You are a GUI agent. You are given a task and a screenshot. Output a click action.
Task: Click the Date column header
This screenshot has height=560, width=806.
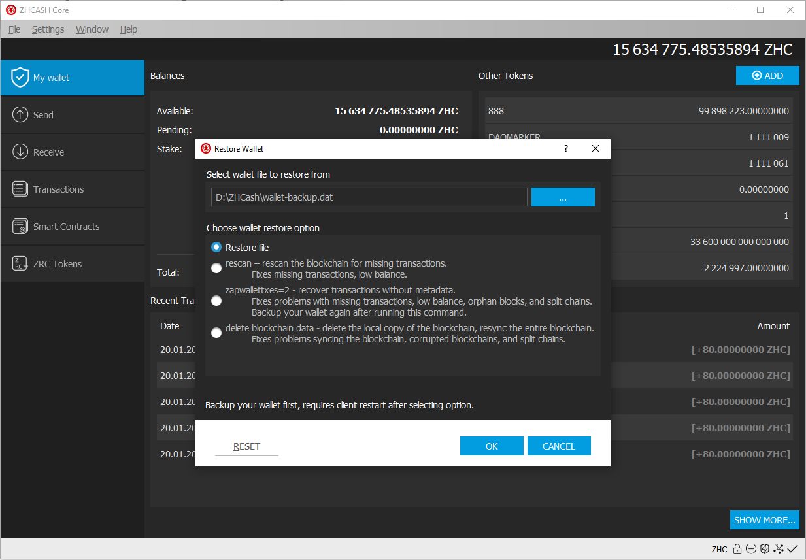169,326
